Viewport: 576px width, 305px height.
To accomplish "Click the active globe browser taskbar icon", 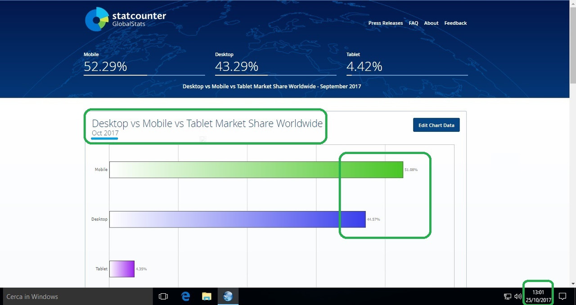I will [228, 296].
